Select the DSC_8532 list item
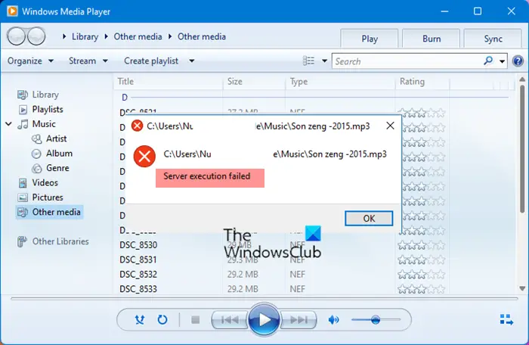The width and height of the screenshot is (529, 345). [138, 274]
